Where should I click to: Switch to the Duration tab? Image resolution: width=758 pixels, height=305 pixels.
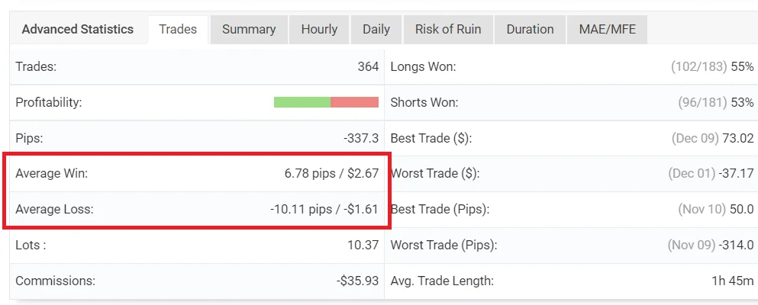click(530, 30)
